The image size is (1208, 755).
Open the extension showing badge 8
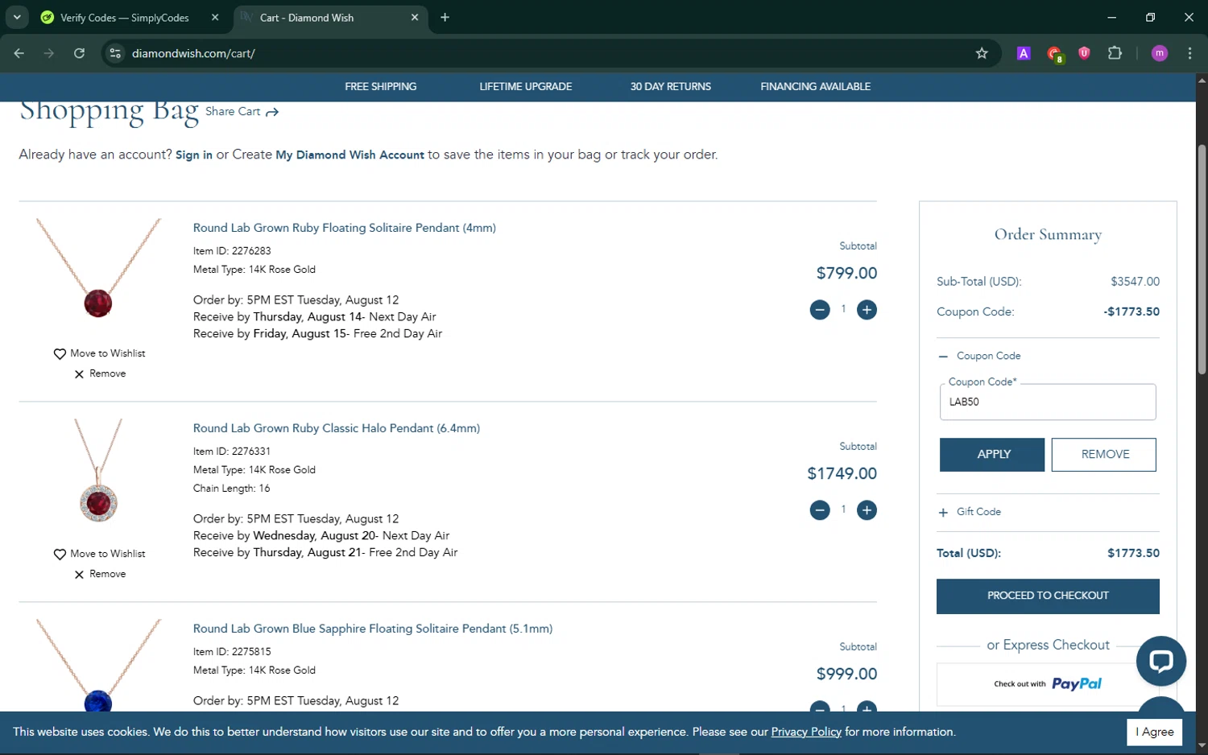pyautogui.click(x=1054, y=54)
